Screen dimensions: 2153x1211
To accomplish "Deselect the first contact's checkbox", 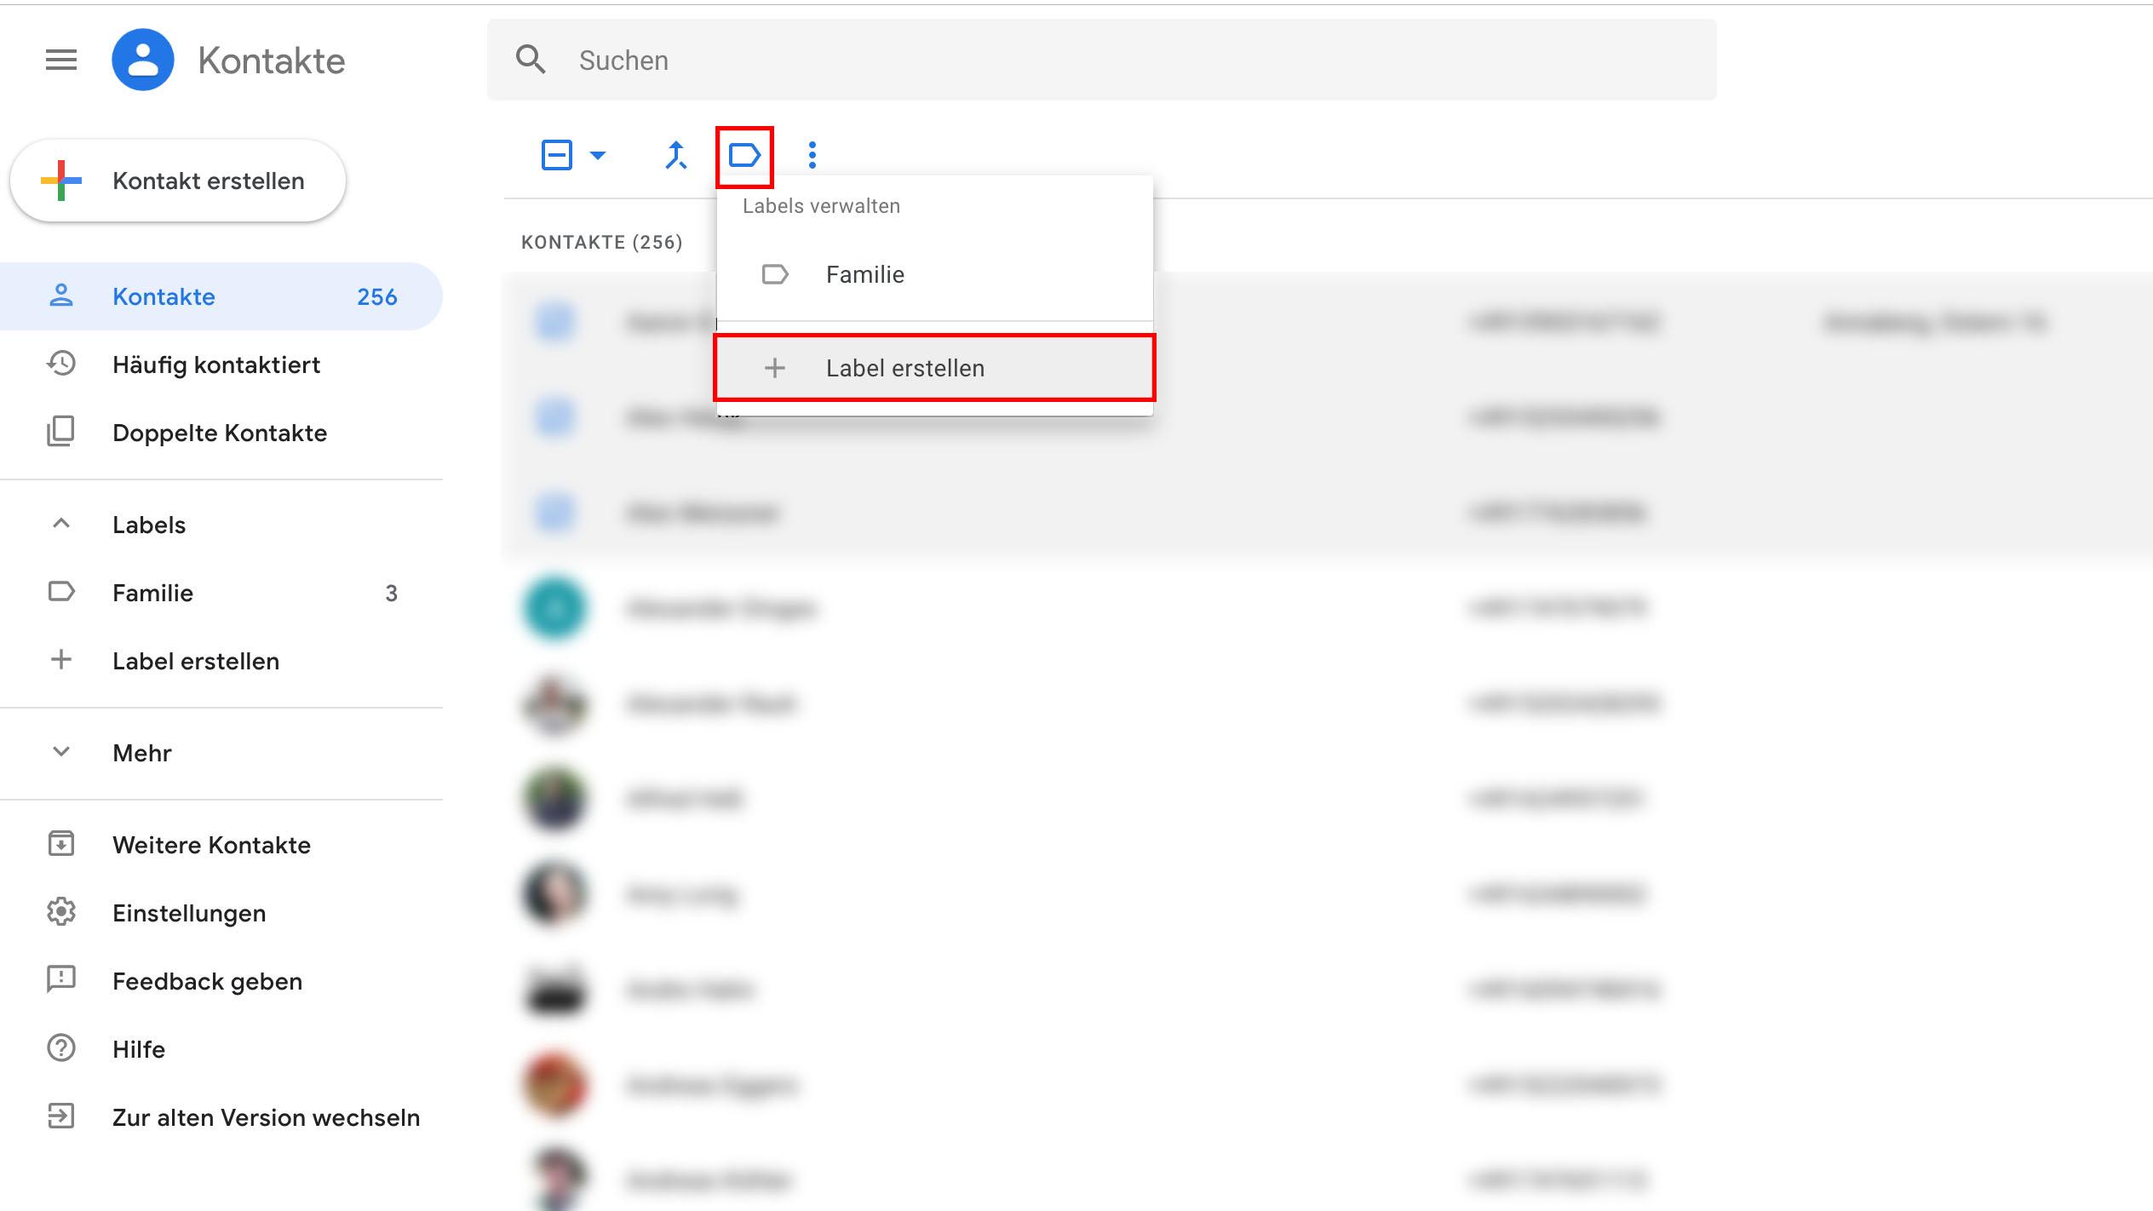I will click(554, 323).
